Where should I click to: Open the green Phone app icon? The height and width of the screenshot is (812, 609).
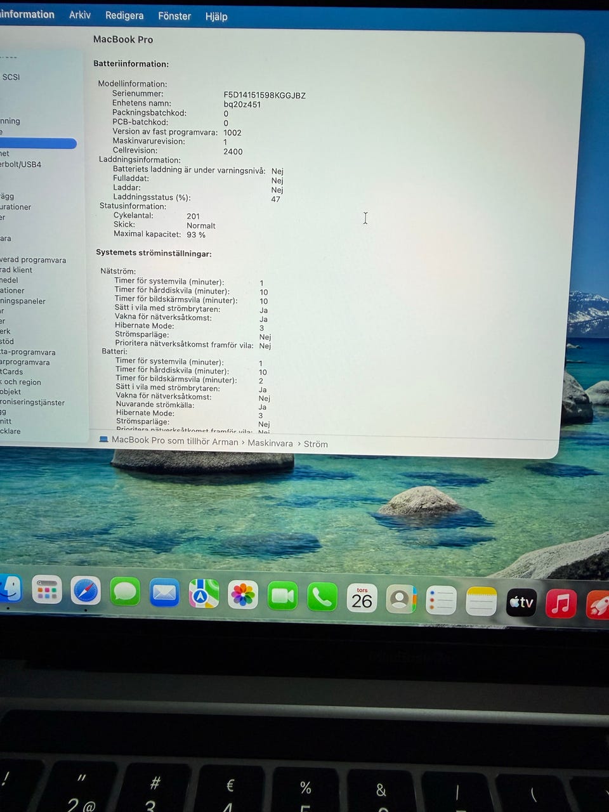point(322,597)
